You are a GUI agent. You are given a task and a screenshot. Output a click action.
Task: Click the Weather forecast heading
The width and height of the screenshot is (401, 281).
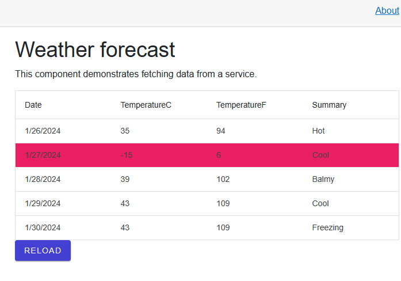coord(95,50)
